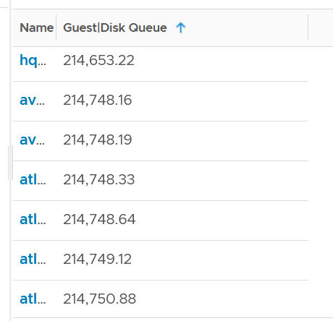Viewport: 333px width, 321px height.
Task: Select the 214,748.19 value cell
Action: click(x=98, y=140)
